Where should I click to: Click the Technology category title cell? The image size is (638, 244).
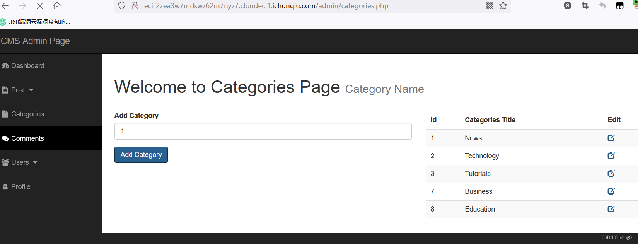532,156
